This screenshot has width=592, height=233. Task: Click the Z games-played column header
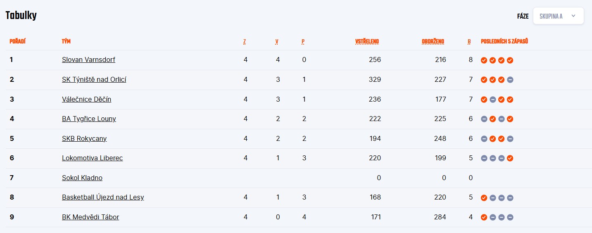[x=245, y=41]
